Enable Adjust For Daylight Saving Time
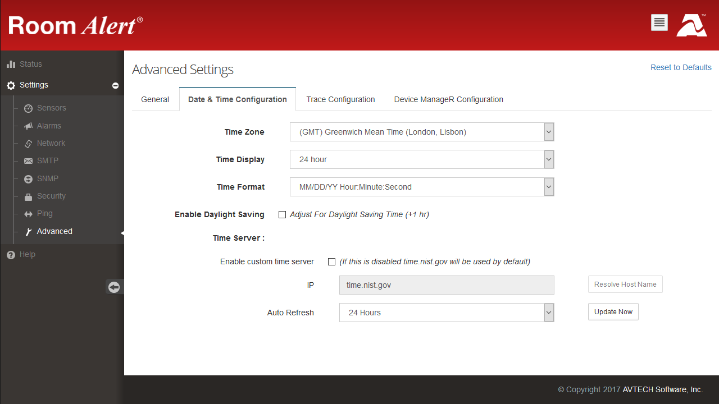This screenshot has width=719, height=404. [x=282, y=214]
